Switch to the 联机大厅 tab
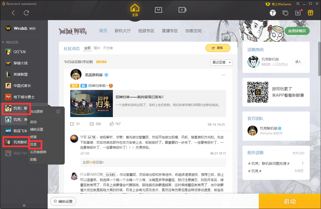Viewport: 321px width, 209px height. pyautogui.click(x=123, y=31)
